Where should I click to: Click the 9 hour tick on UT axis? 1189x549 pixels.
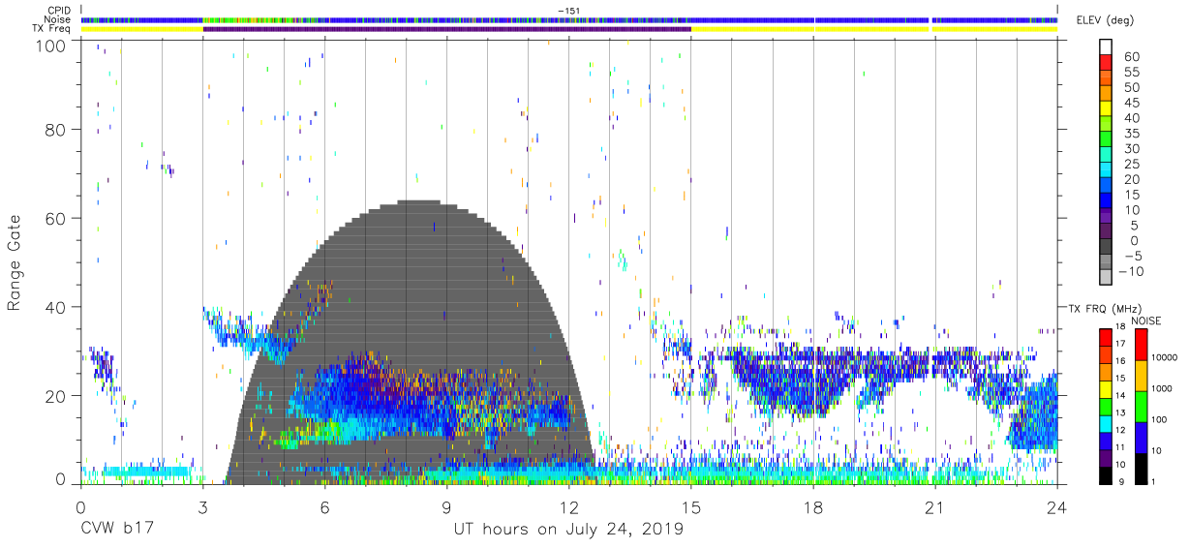click(x=446, y=505)
